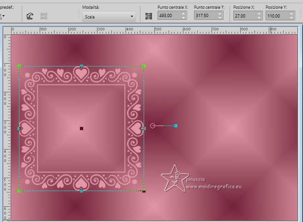Screen dimensions: 303x222
Task: Decrease Punto centrale Y with down arrow
Action: (220, 18)
